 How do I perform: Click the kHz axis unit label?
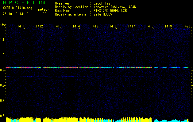click(3, 24)
